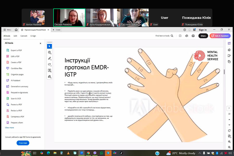Pick the freehand draw loop tool

(49, 64)
